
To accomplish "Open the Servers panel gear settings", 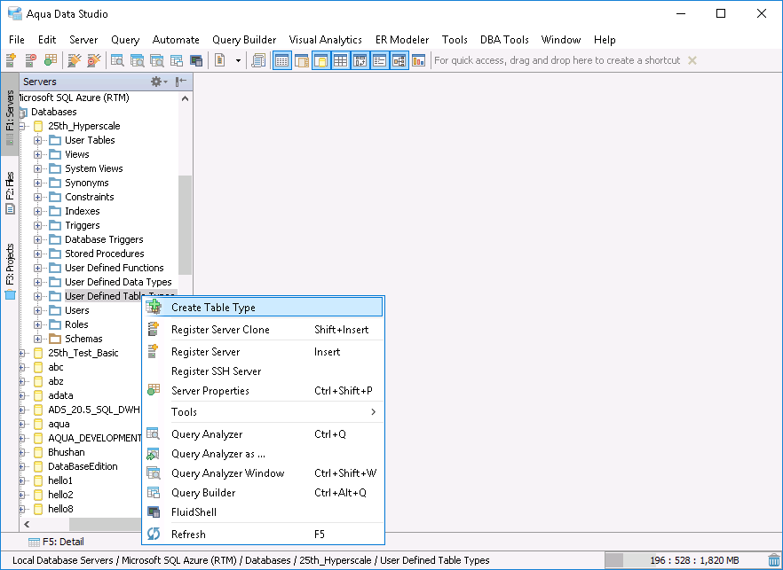I will pos(159,82).
